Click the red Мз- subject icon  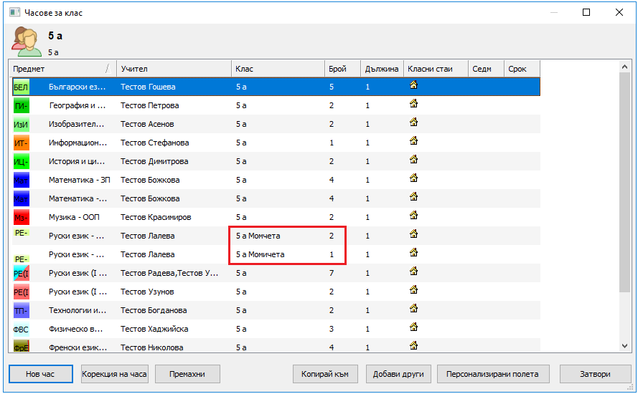21,217
